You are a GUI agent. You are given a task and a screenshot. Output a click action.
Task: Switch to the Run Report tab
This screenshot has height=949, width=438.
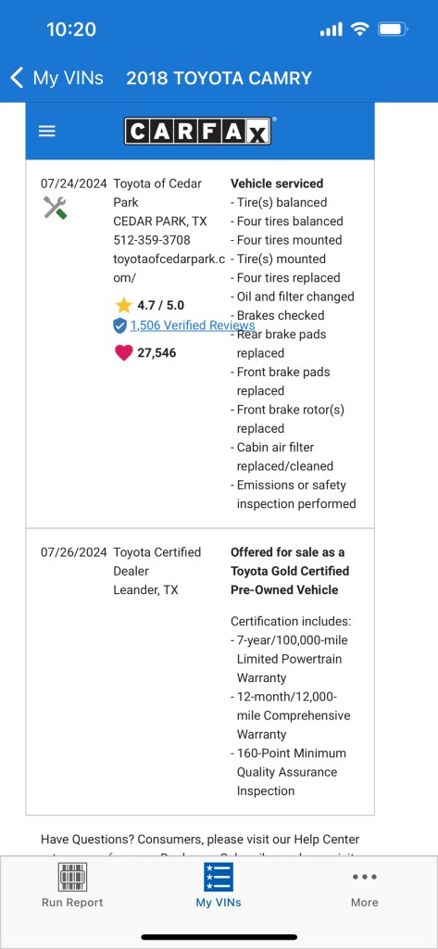[x=72, y=885]
